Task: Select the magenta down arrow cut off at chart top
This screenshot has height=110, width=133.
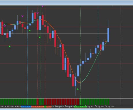Action: pyautogui.click(x=43, y=6)
